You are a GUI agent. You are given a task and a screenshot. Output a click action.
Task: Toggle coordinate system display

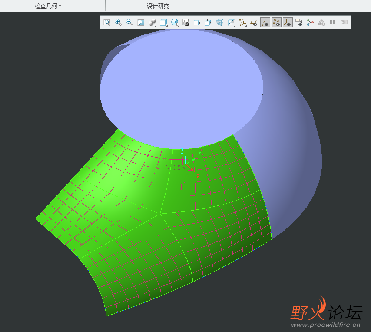click(x=288, y=23)
